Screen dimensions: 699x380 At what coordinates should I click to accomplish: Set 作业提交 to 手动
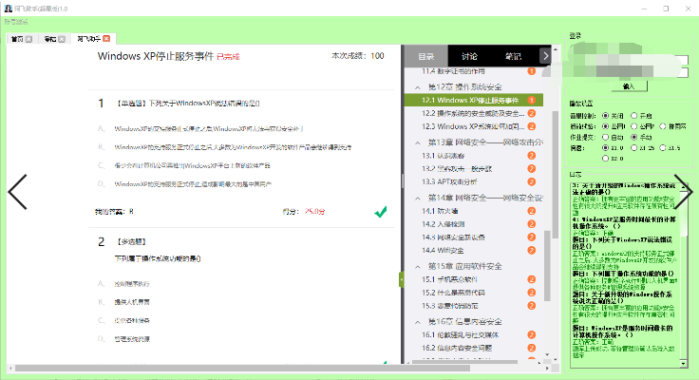click(633, 137)
